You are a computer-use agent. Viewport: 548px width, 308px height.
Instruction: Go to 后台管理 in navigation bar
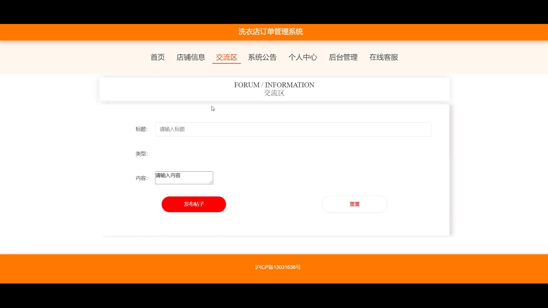coord(343,57)
